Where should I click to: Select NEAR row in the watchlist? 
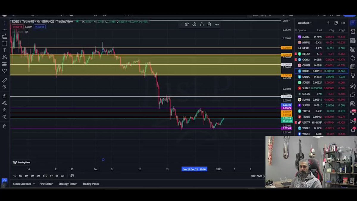pos(321,48)
